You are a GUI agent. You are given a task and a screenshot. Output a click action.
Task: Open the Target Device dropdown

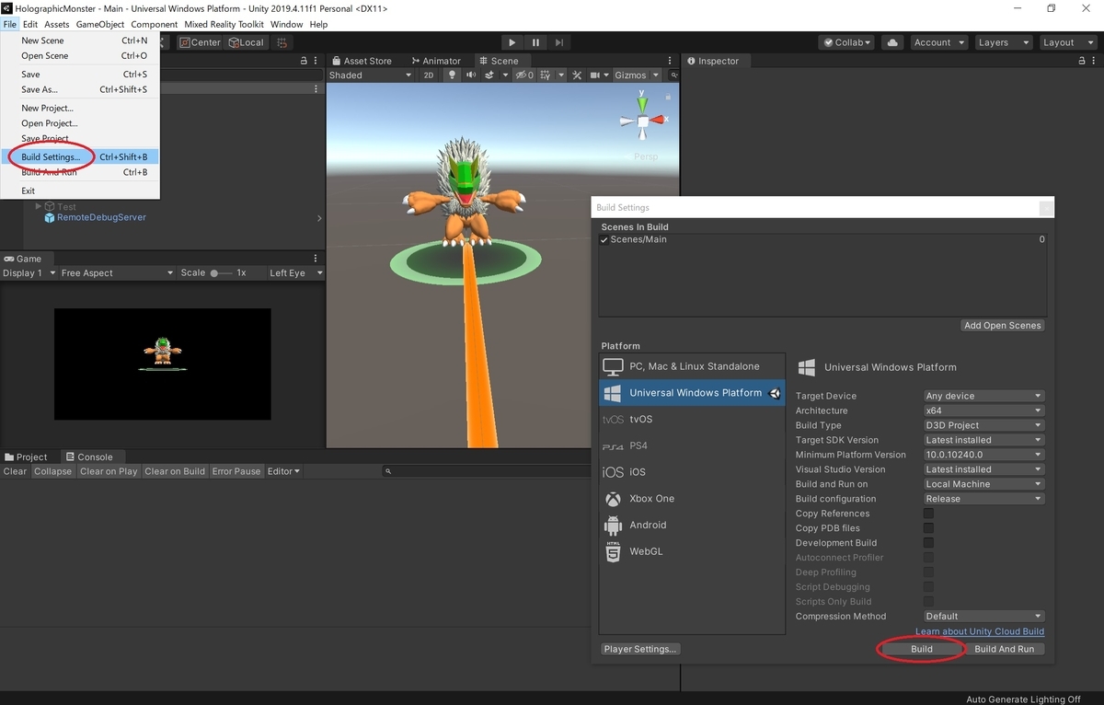pyautogui.click(x=983, y=396)
